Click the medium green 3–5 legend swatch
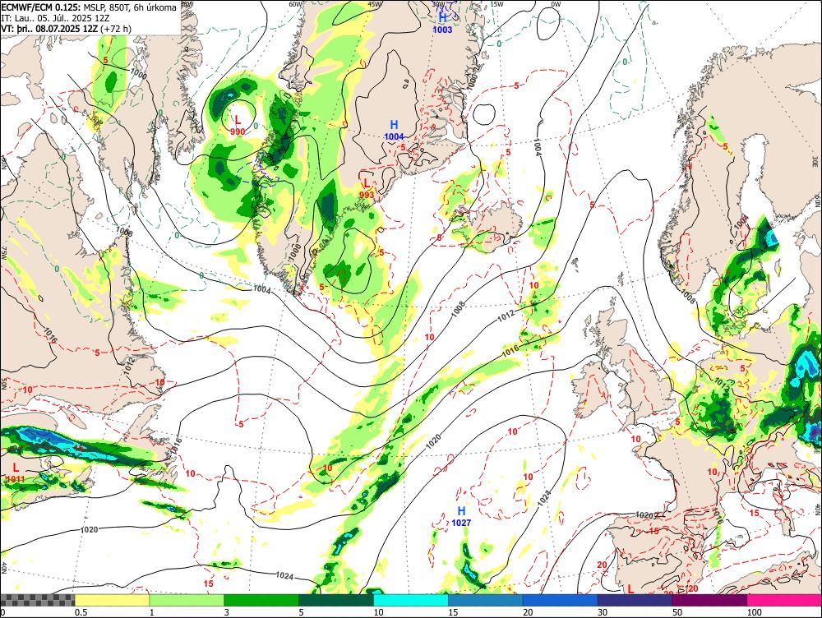 point(261,600)
